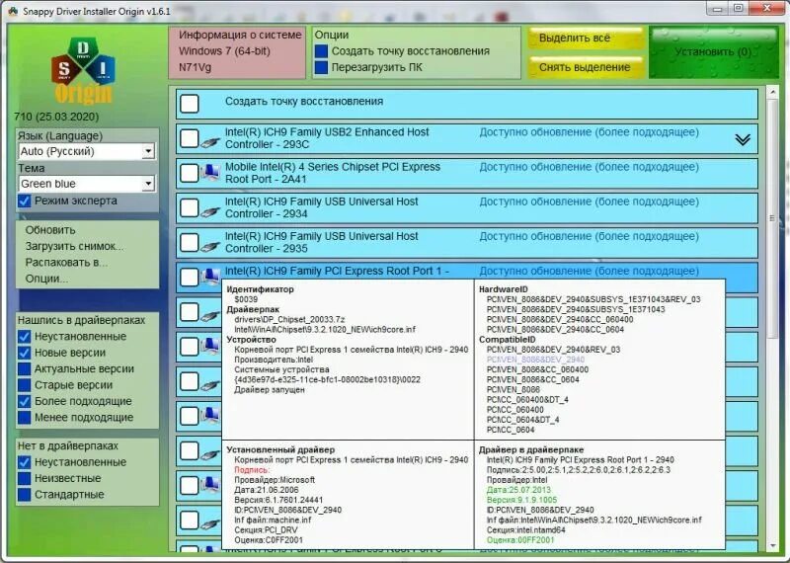The width and height of the screenshot is (790, 563).
Task: Click the Установить (0) button
Action: tap(713, 52)
